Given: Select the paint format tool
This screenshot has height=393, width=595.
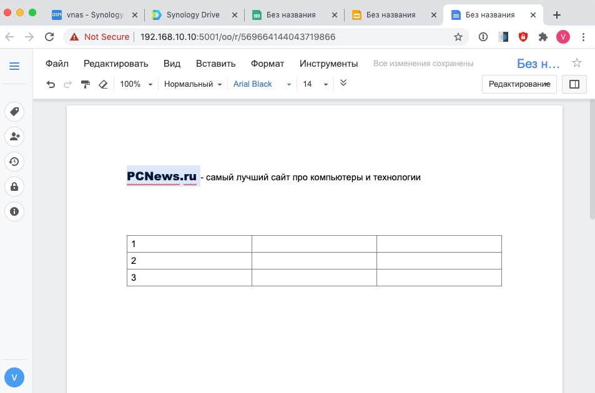Looking at the screenshot, I should pos(86,84).
